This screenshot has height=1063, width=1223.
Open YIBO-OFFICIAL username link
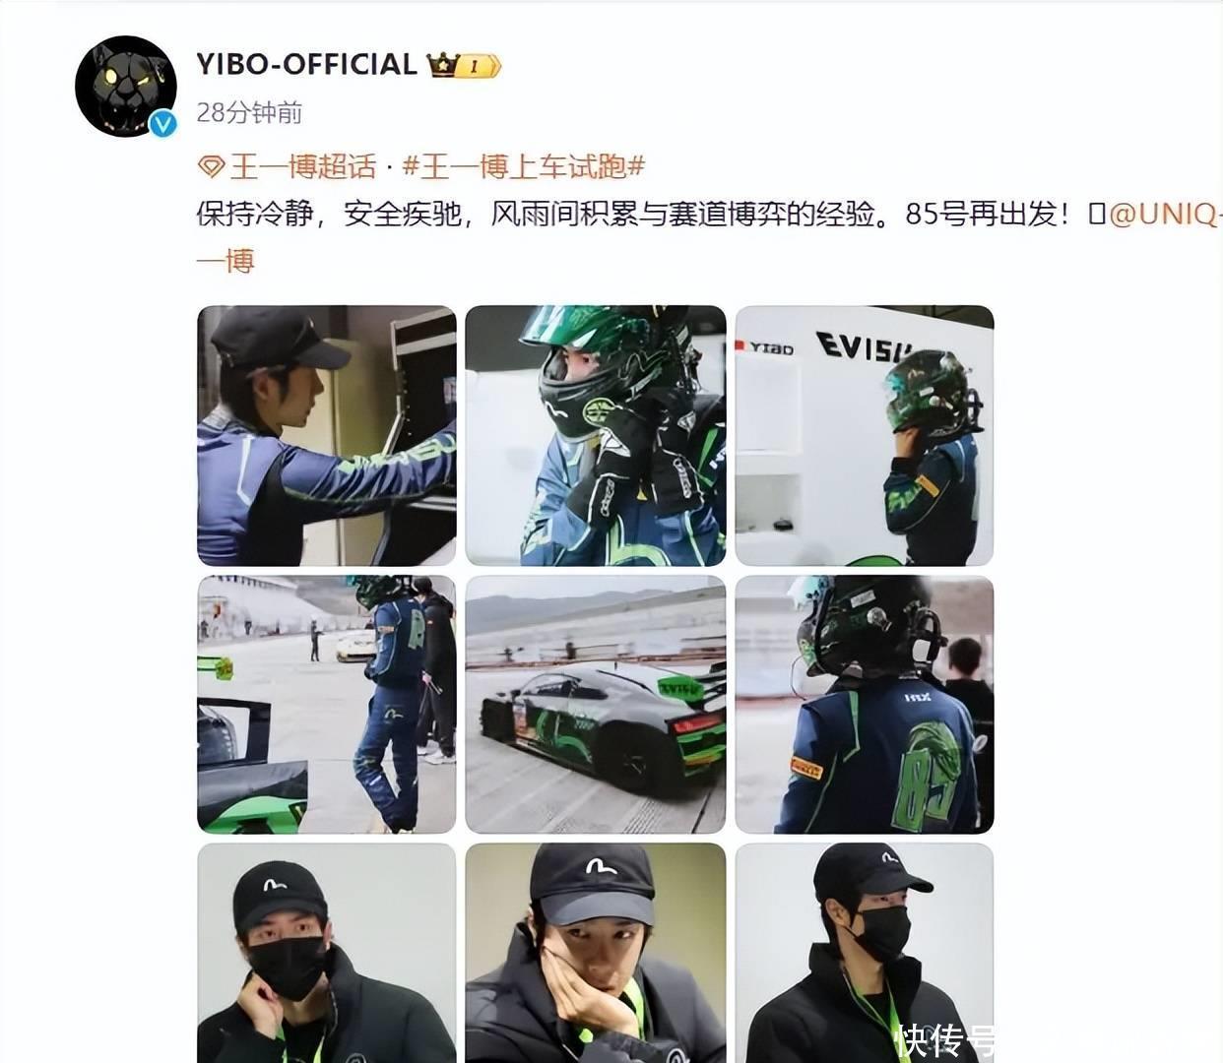[x=307, y=64]
